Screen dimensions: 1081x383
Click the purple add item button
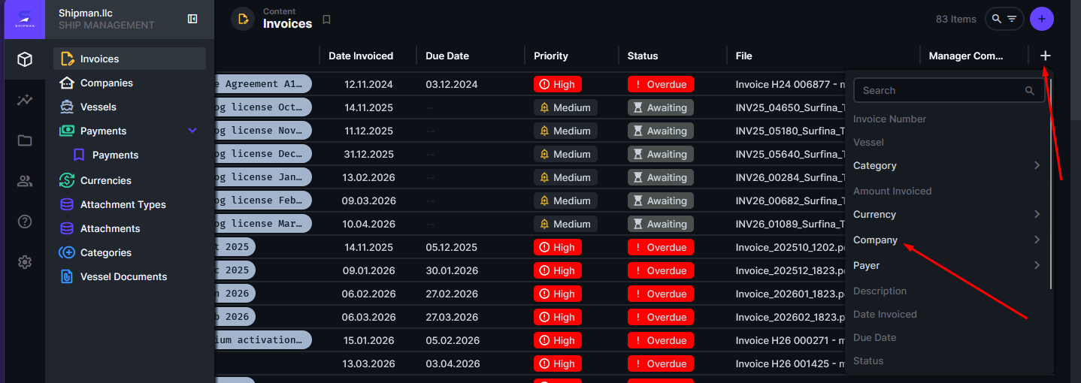point(1042,19)
